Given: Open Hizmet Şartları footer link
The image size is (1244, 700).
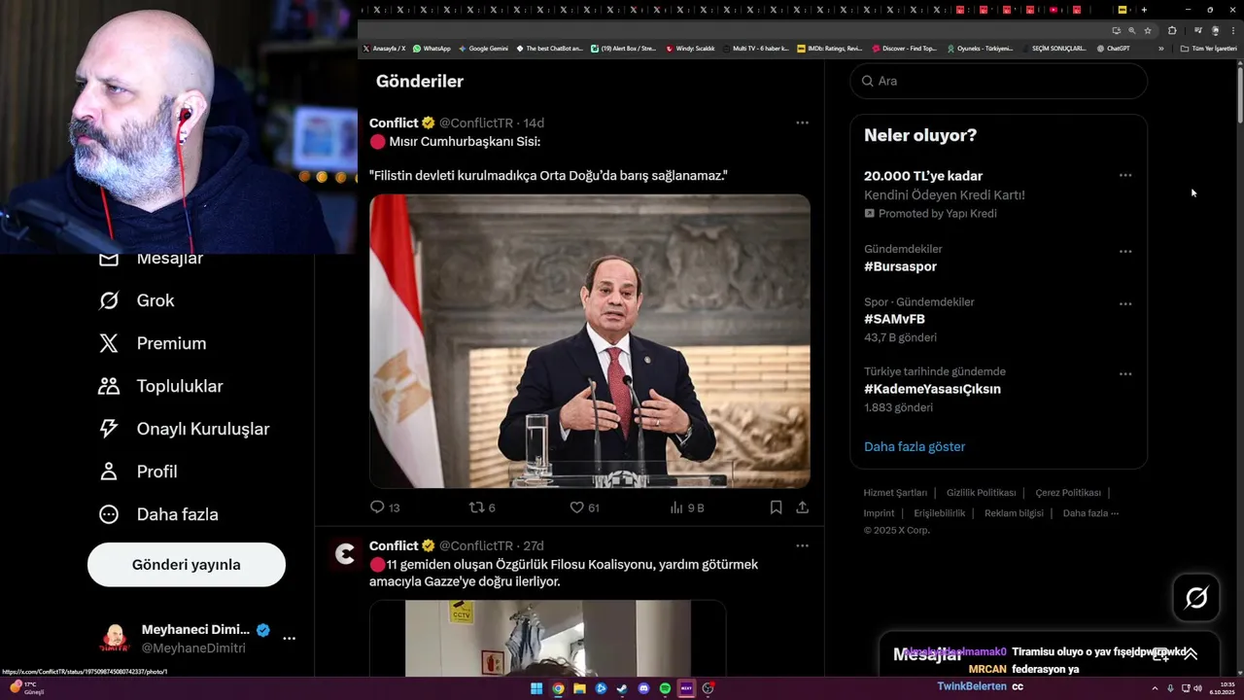Looking at the screenshot, I should (x=895, y=493).
